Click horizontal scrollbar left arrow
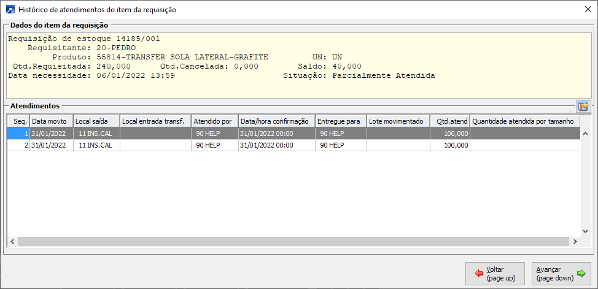Viewport: 598px width, 289px height. coord(12,241)
